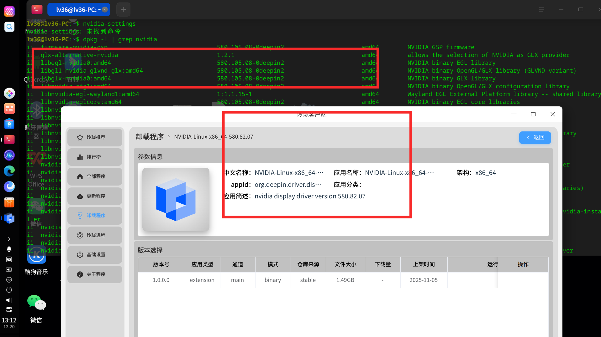Close the lv36@lv36-PC terminal tab

click(105, 10)
